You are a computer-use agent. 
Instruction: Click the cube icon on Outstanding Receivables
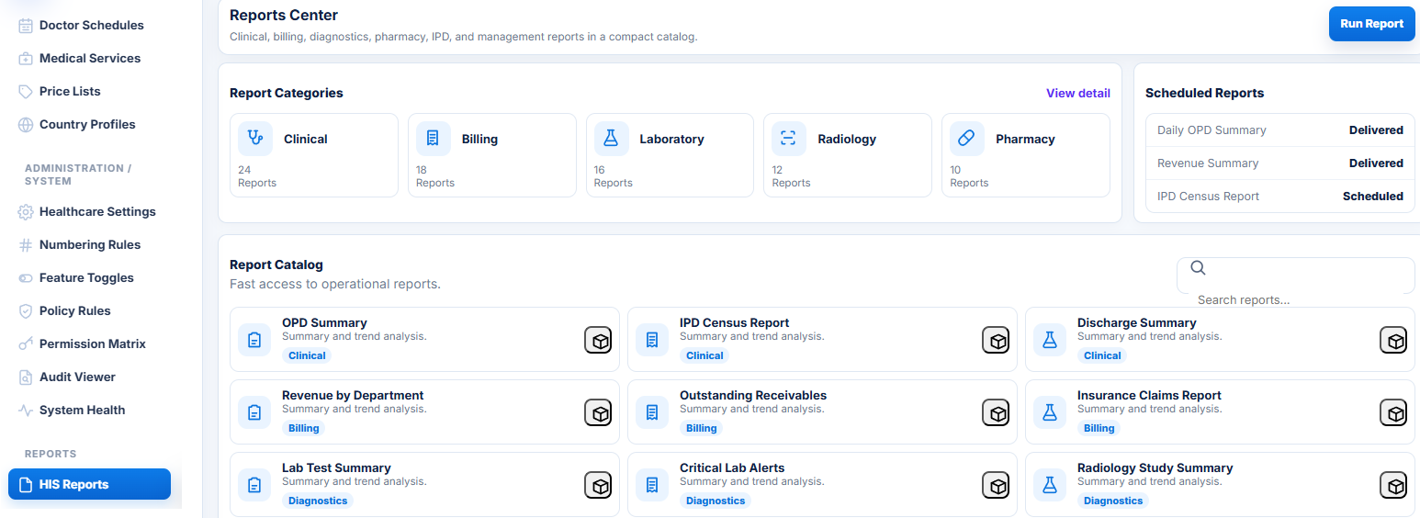click(996, 412)
